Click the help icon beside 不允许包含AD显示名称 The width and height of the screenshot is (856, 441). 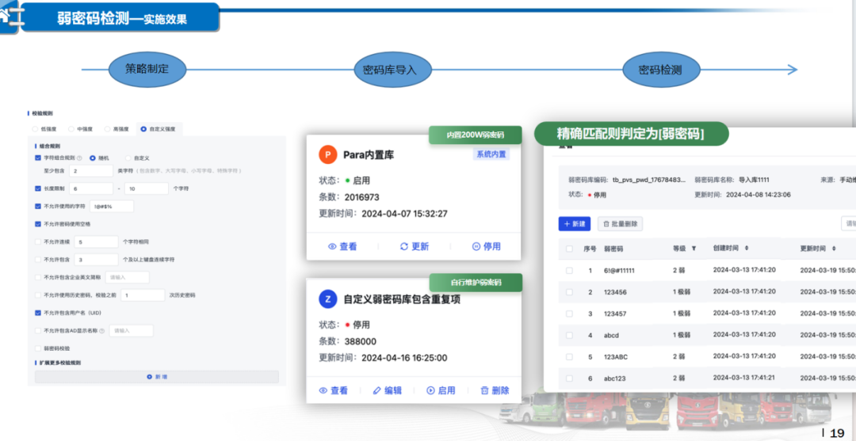(102, 331)
